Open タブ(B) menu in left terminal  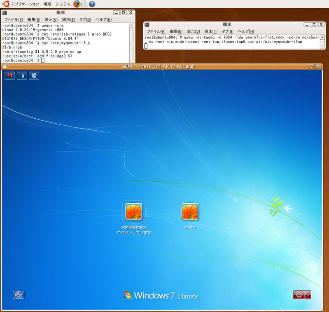pos(85,19)
